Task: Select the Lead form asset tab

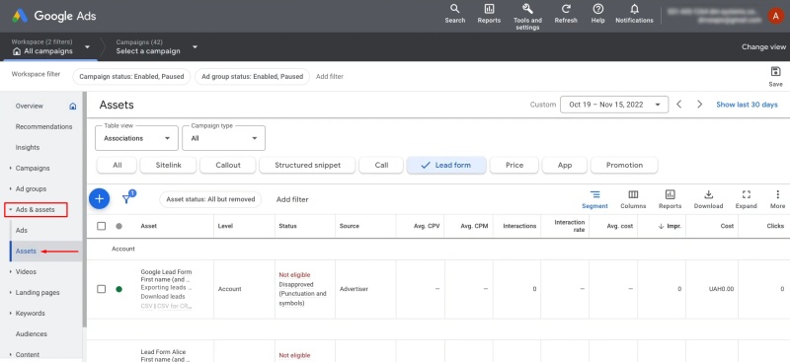Action: (x=446, y=165)
